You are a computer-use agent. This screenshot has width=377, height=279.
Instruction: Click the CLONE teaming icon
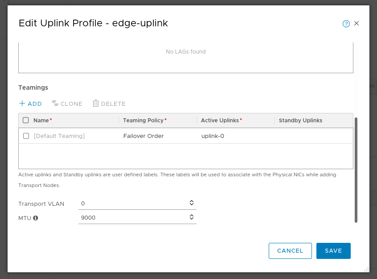pyautogui.click(x=55, y=104)
